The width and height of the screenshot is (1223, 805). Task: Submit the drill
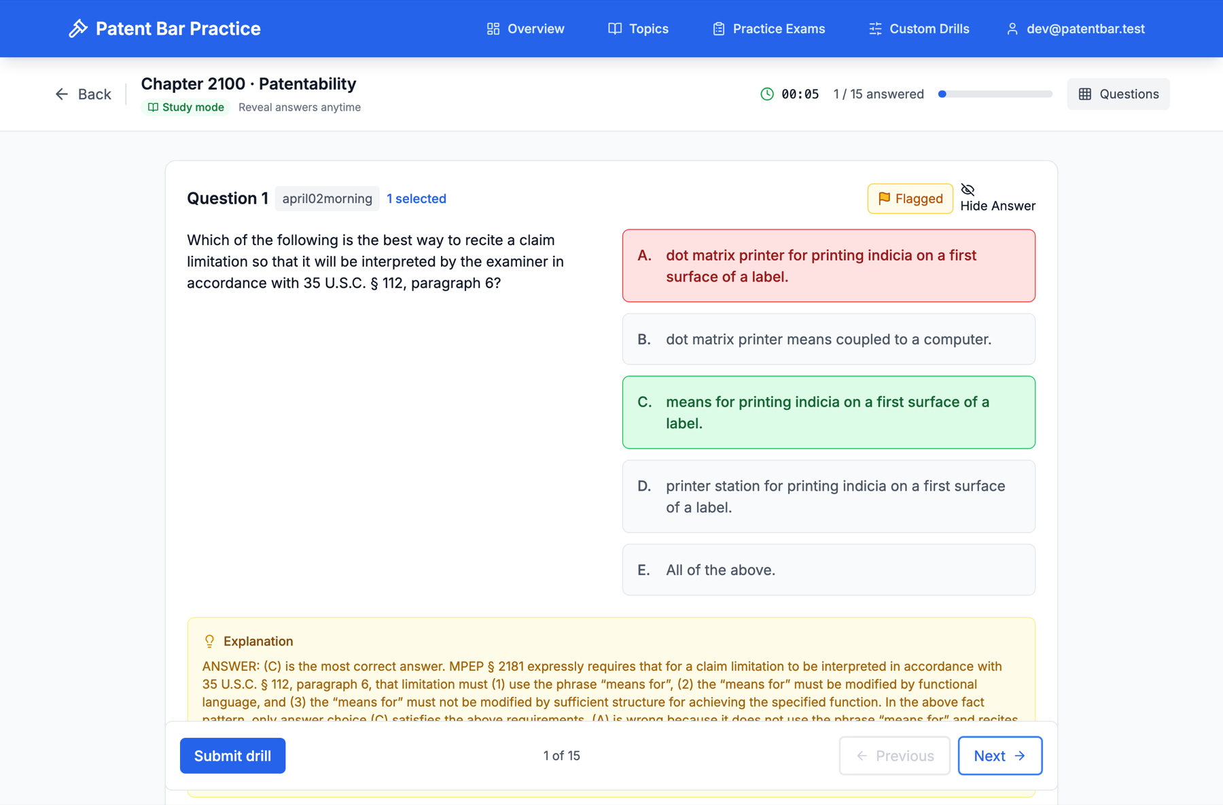pyautogui.click(x=232, y=755)
